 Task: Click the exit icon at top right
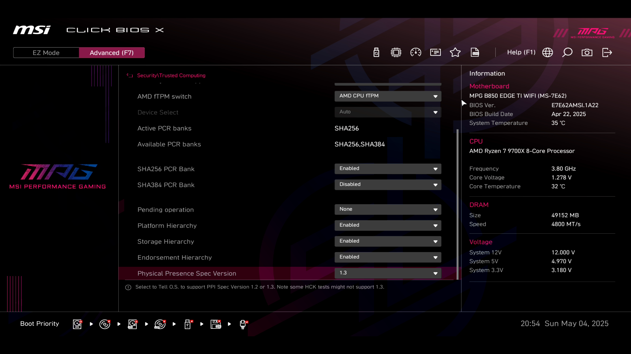coord(607,52)
